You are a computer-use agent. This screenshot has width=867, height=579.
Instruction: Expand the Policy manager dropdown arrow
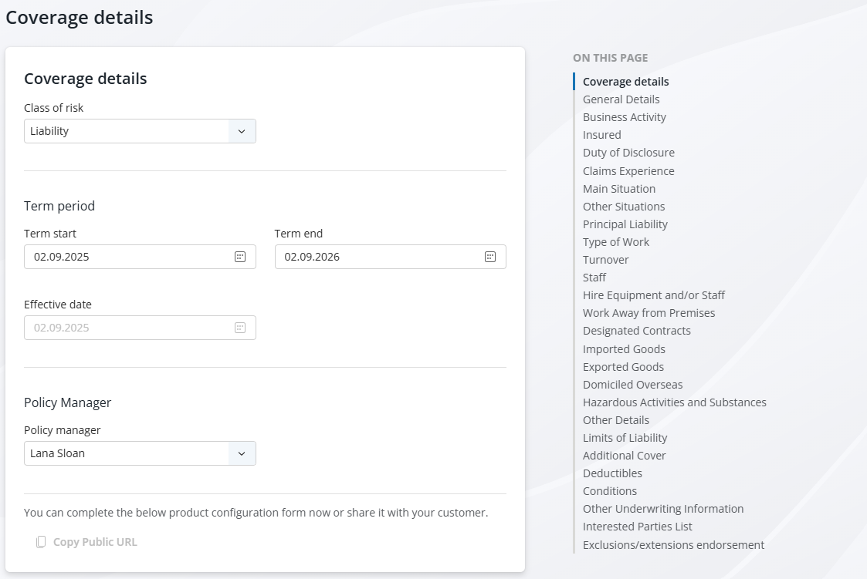pos(242,453)
